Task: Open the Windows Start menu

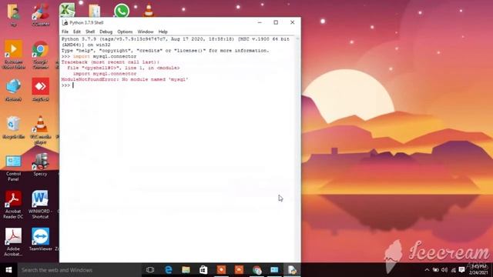Action: pos(8,270)
